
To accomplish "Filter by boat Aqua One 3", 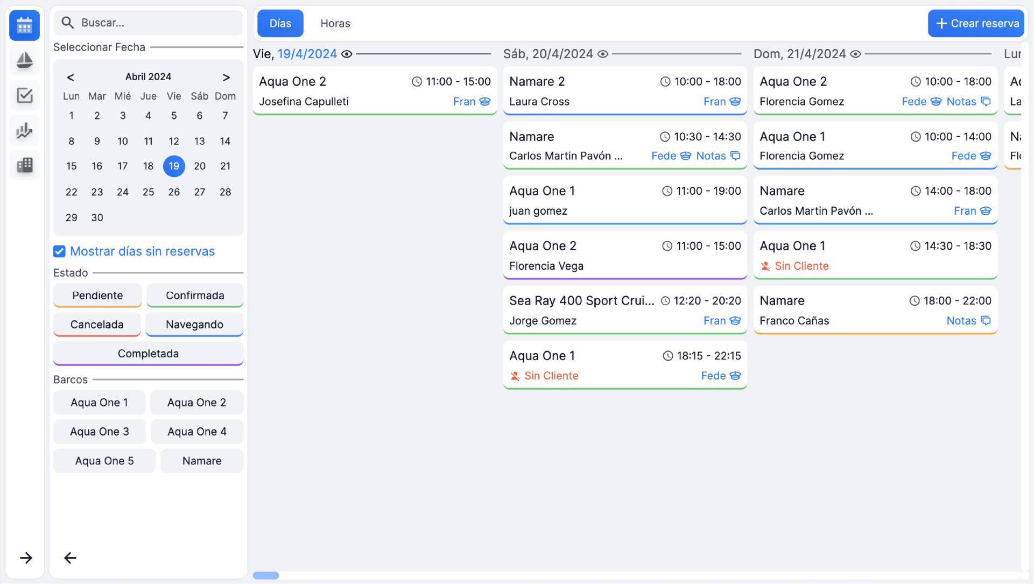I will pyautogui.click(x=100, y=432).
